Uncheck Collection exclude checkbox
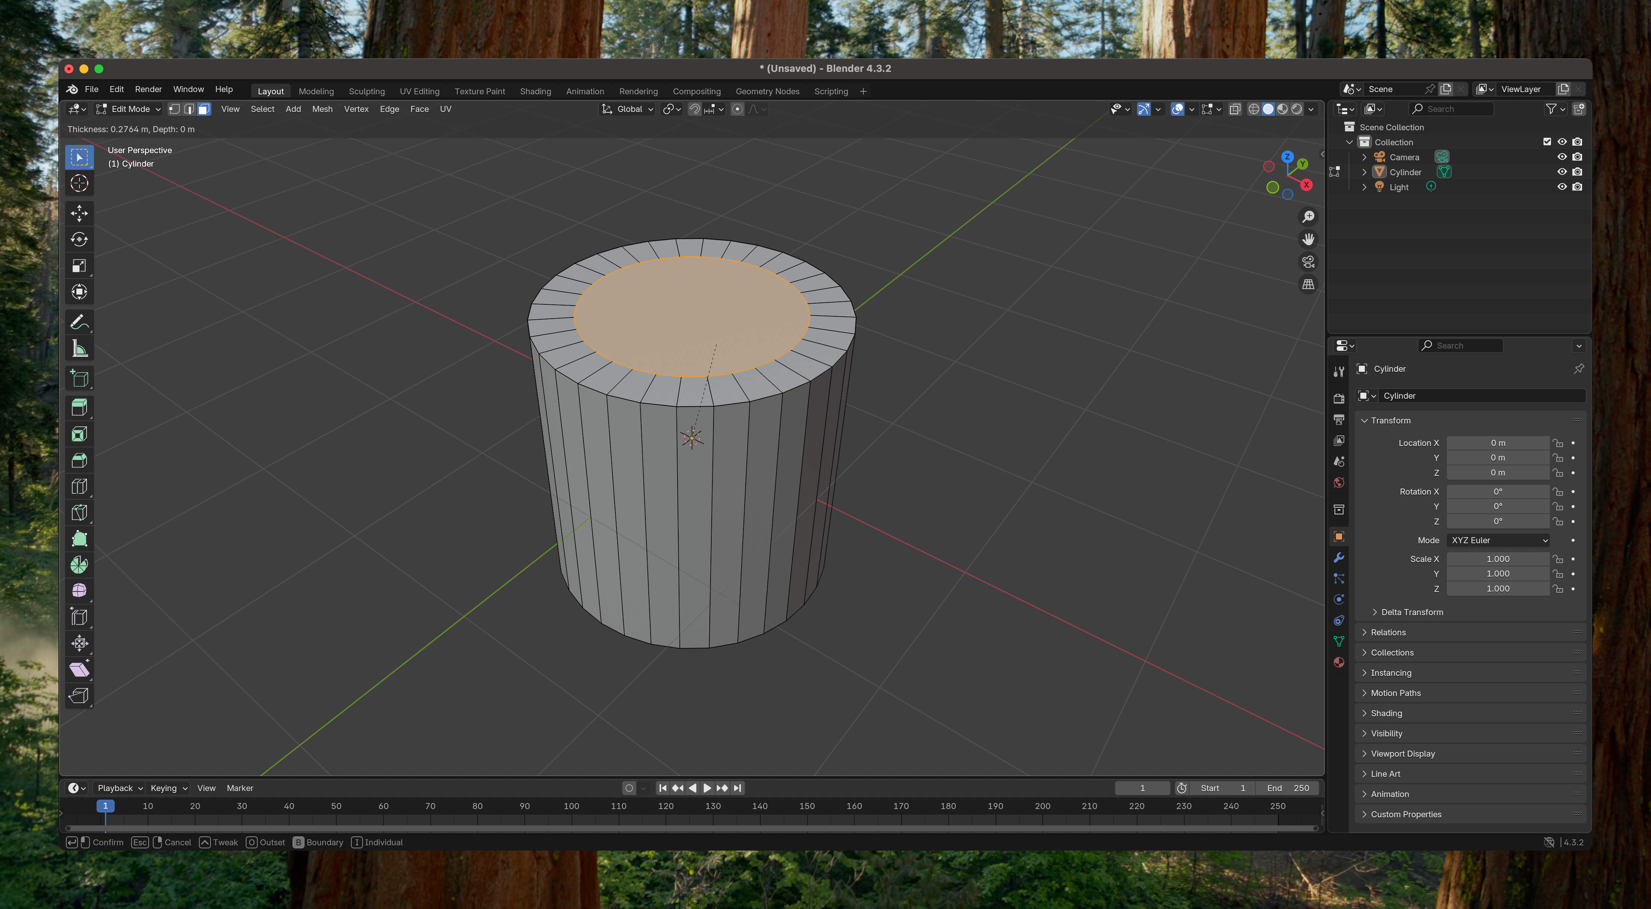Screen dimensions: 1651x909 1547,142
